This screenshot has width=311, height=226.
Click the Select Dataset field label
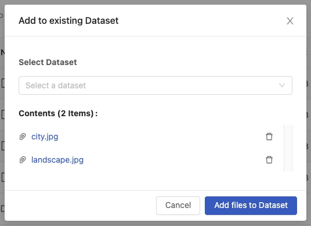[x=48, y=62]
